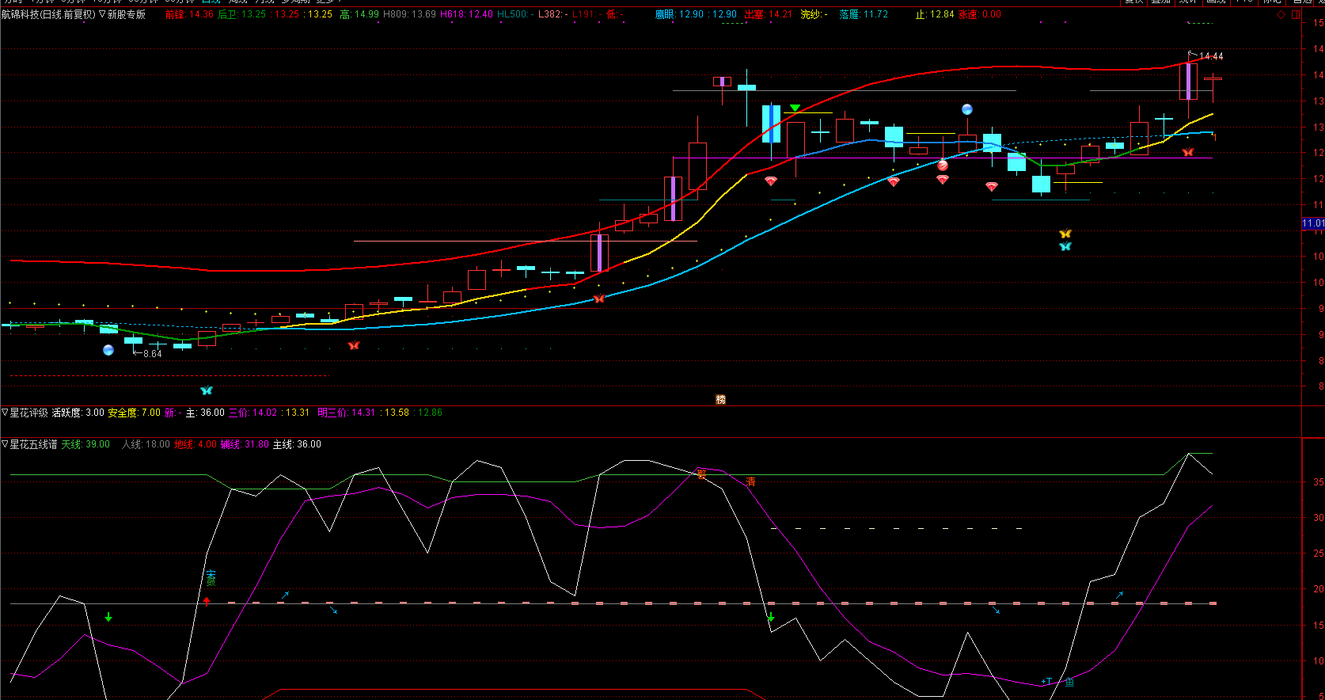Click the 三价: 14.02 value
1325x700 pixels.
click(253, 413)
